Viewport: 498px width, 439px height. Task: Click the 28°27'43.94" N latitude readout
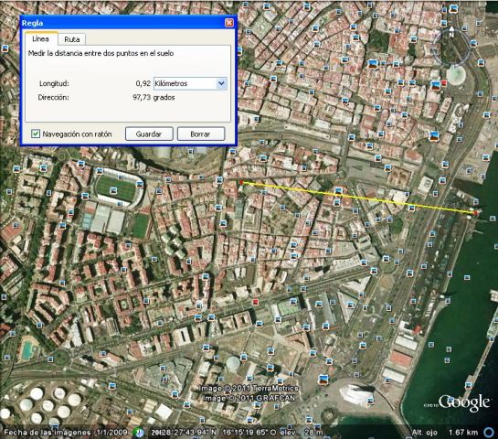tap(190, 433)
